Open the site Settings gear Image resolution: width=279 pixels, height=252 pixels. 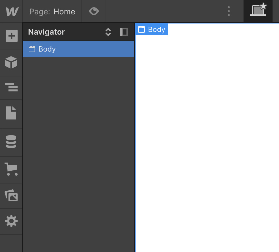11,221
